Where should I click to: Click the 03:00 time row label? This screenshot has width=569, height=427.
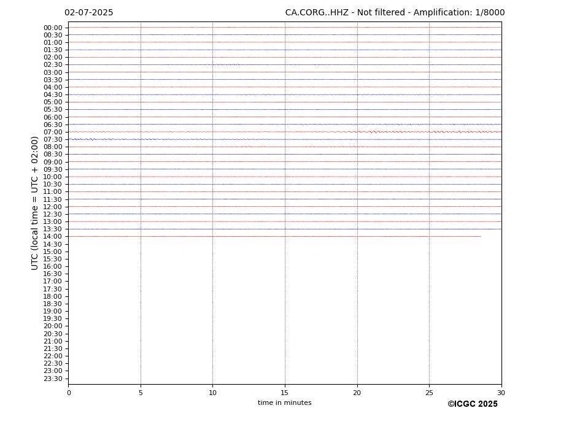click(53, 72)
